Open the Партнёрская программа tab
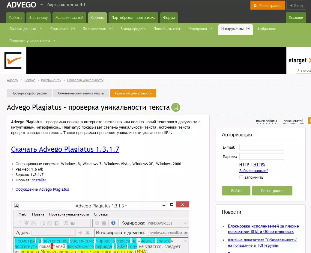 (x=133, y=17)
